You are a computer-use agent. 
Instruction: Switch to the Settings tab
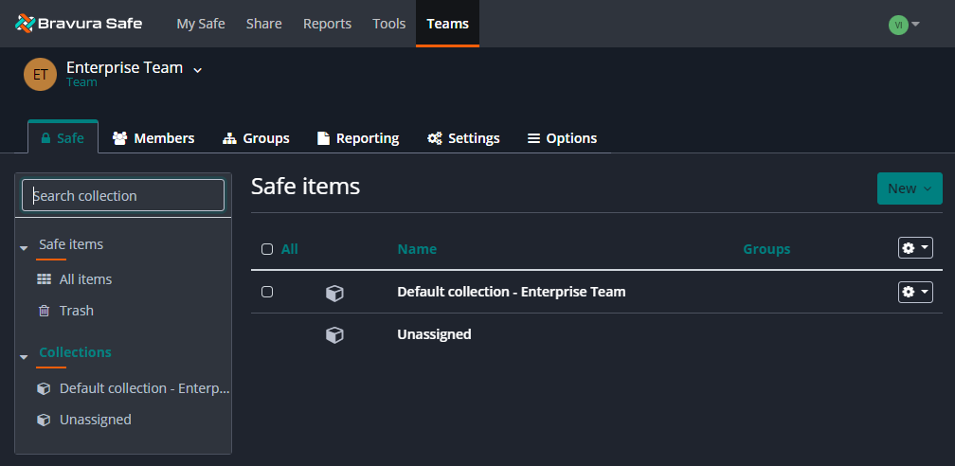pos(463,138)
